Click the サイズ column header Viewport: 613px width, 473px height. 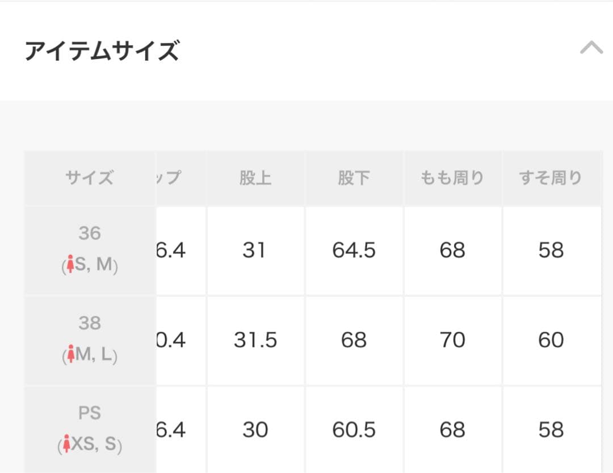point(89,178)
